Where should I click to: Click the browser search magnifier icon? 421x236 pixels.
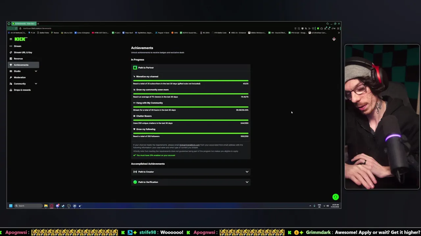coord(328,24)
